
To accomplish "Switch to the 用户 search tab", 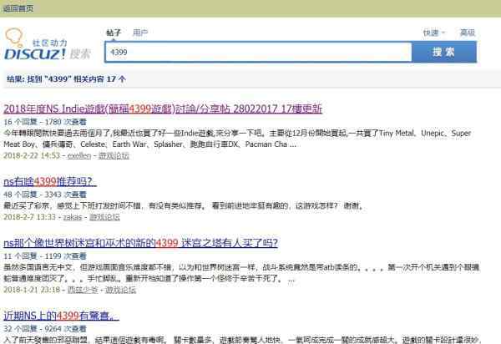I will click(x=140, y=33).
